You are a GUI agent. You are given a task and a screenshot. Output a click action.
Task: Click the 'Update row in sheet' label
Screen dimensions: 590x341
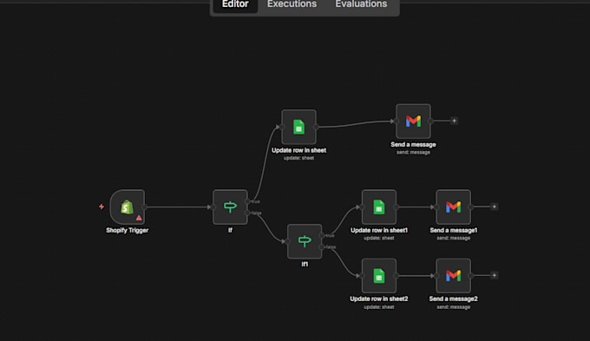click(298, 150)
